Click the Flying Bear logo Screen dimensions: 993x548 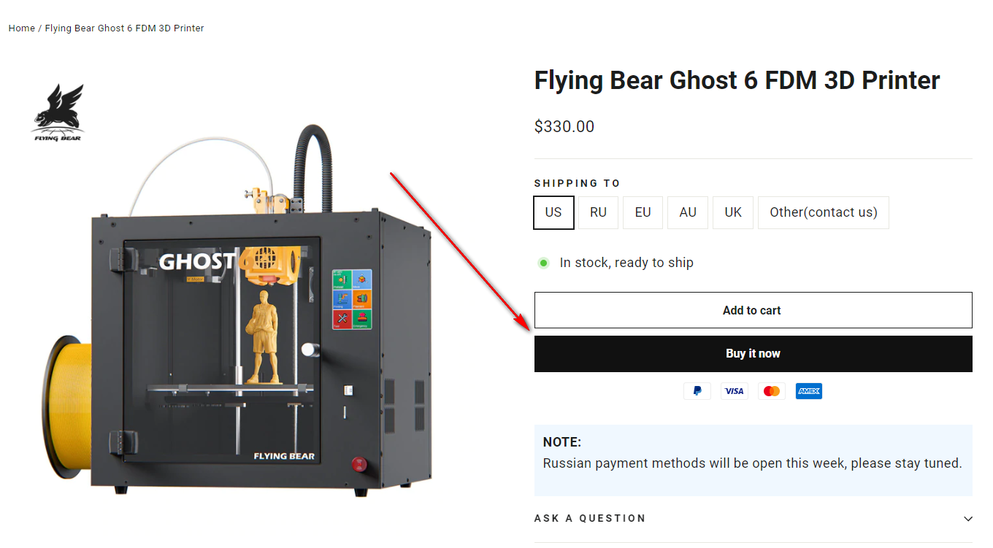[x=58, y=113]
